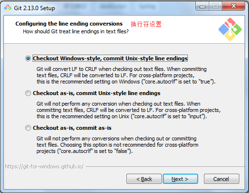
Task: Click the 'Configuring the line ending conversions' heading
Action: [69, 24]
